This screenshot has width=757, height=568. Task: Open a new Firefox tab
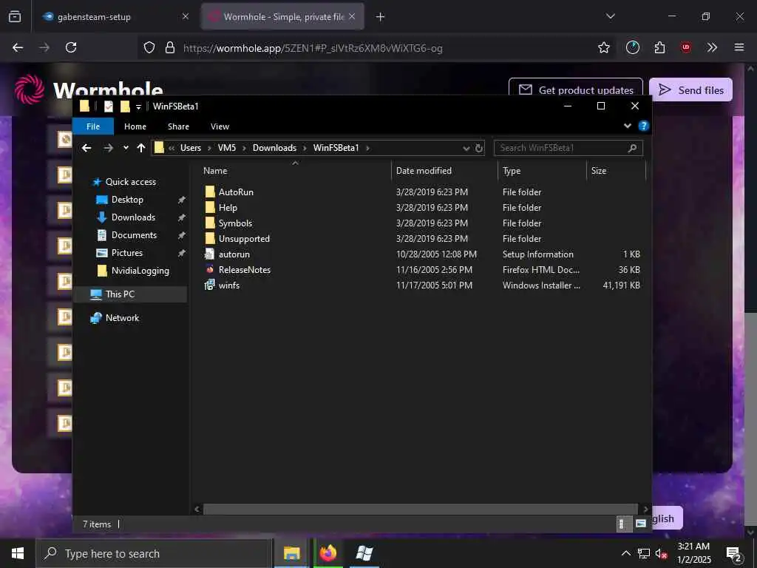[381, 16]
